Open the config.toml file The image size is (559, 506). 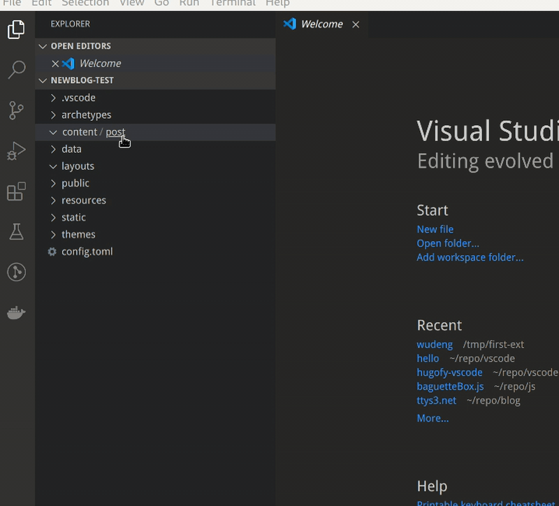(155, 252)
